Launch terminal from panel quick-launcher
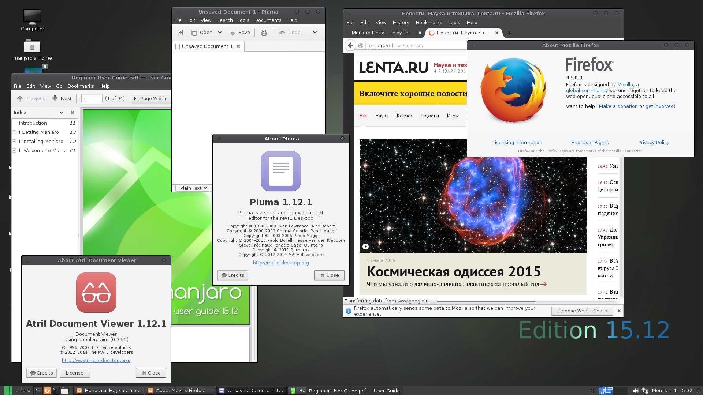Image resolution: width=703 pixels, height=395 pixels. (x=56, y=391)
